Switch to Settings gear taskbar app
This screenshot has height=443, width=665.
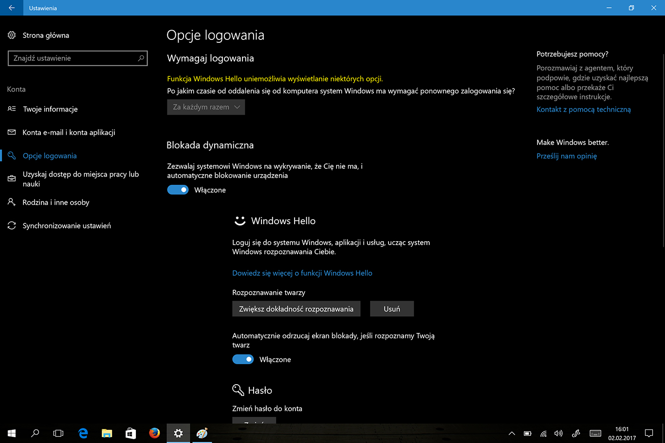[178, 433]
